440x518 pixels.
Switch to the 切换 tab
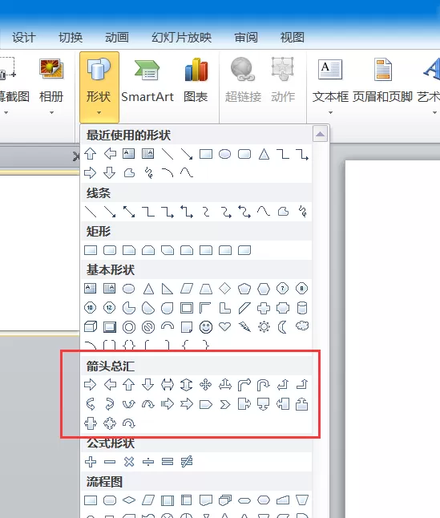(71, 38)
